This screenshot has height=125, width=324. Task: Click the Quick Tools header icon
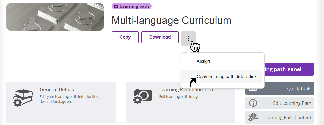pyautogui.click(x=253, y=89)
